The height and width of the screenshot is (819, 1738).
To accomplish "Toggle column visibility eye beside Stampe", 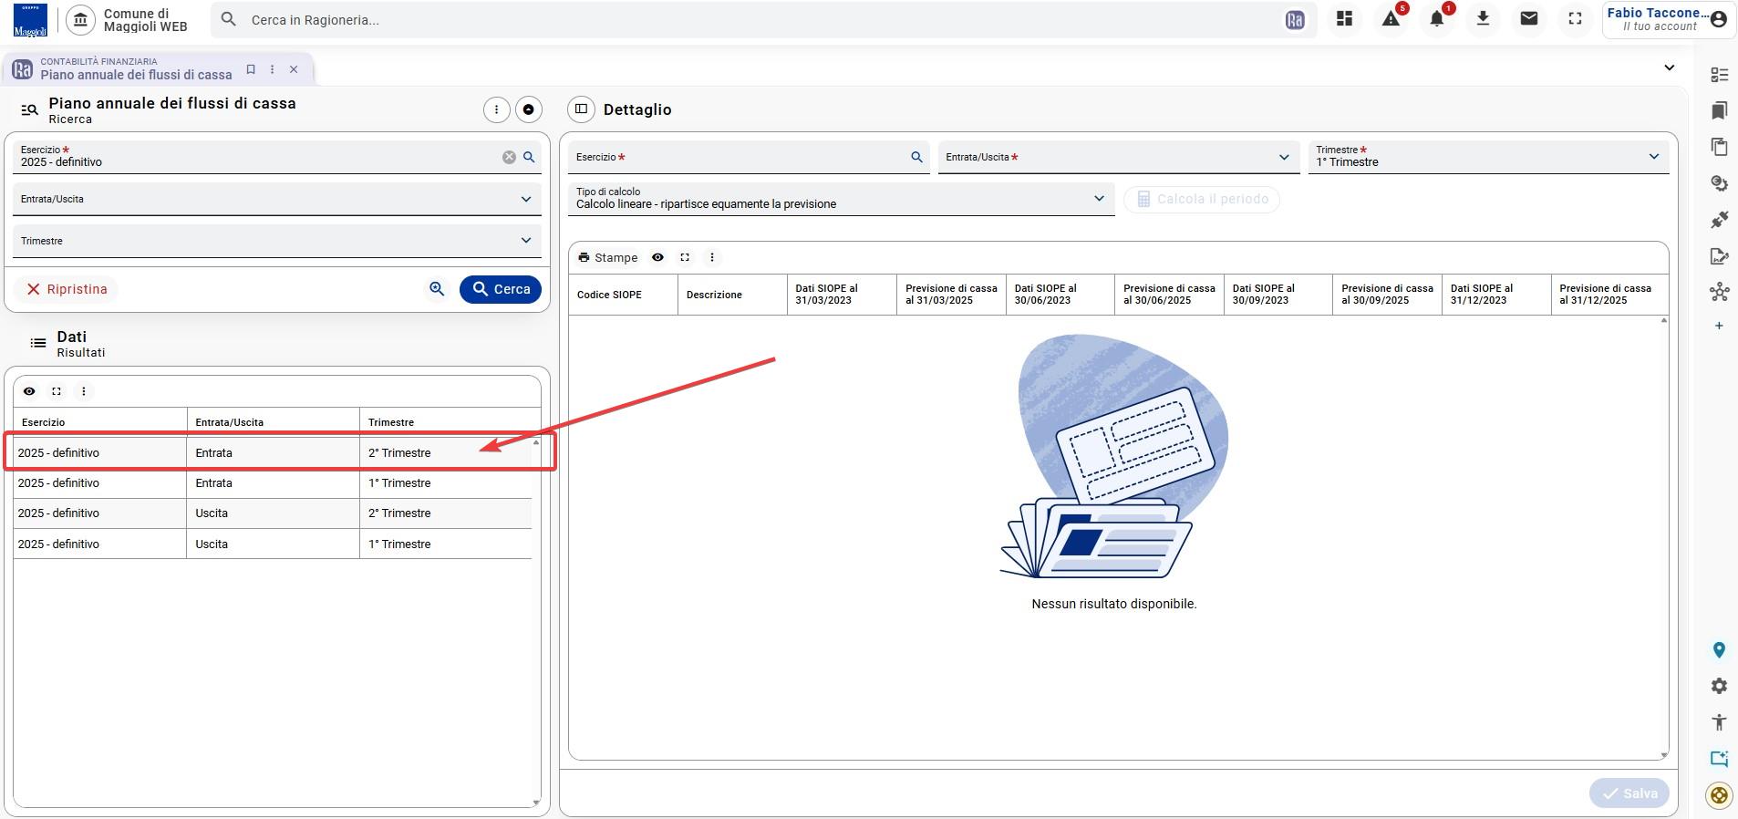I will pos(657,257).
